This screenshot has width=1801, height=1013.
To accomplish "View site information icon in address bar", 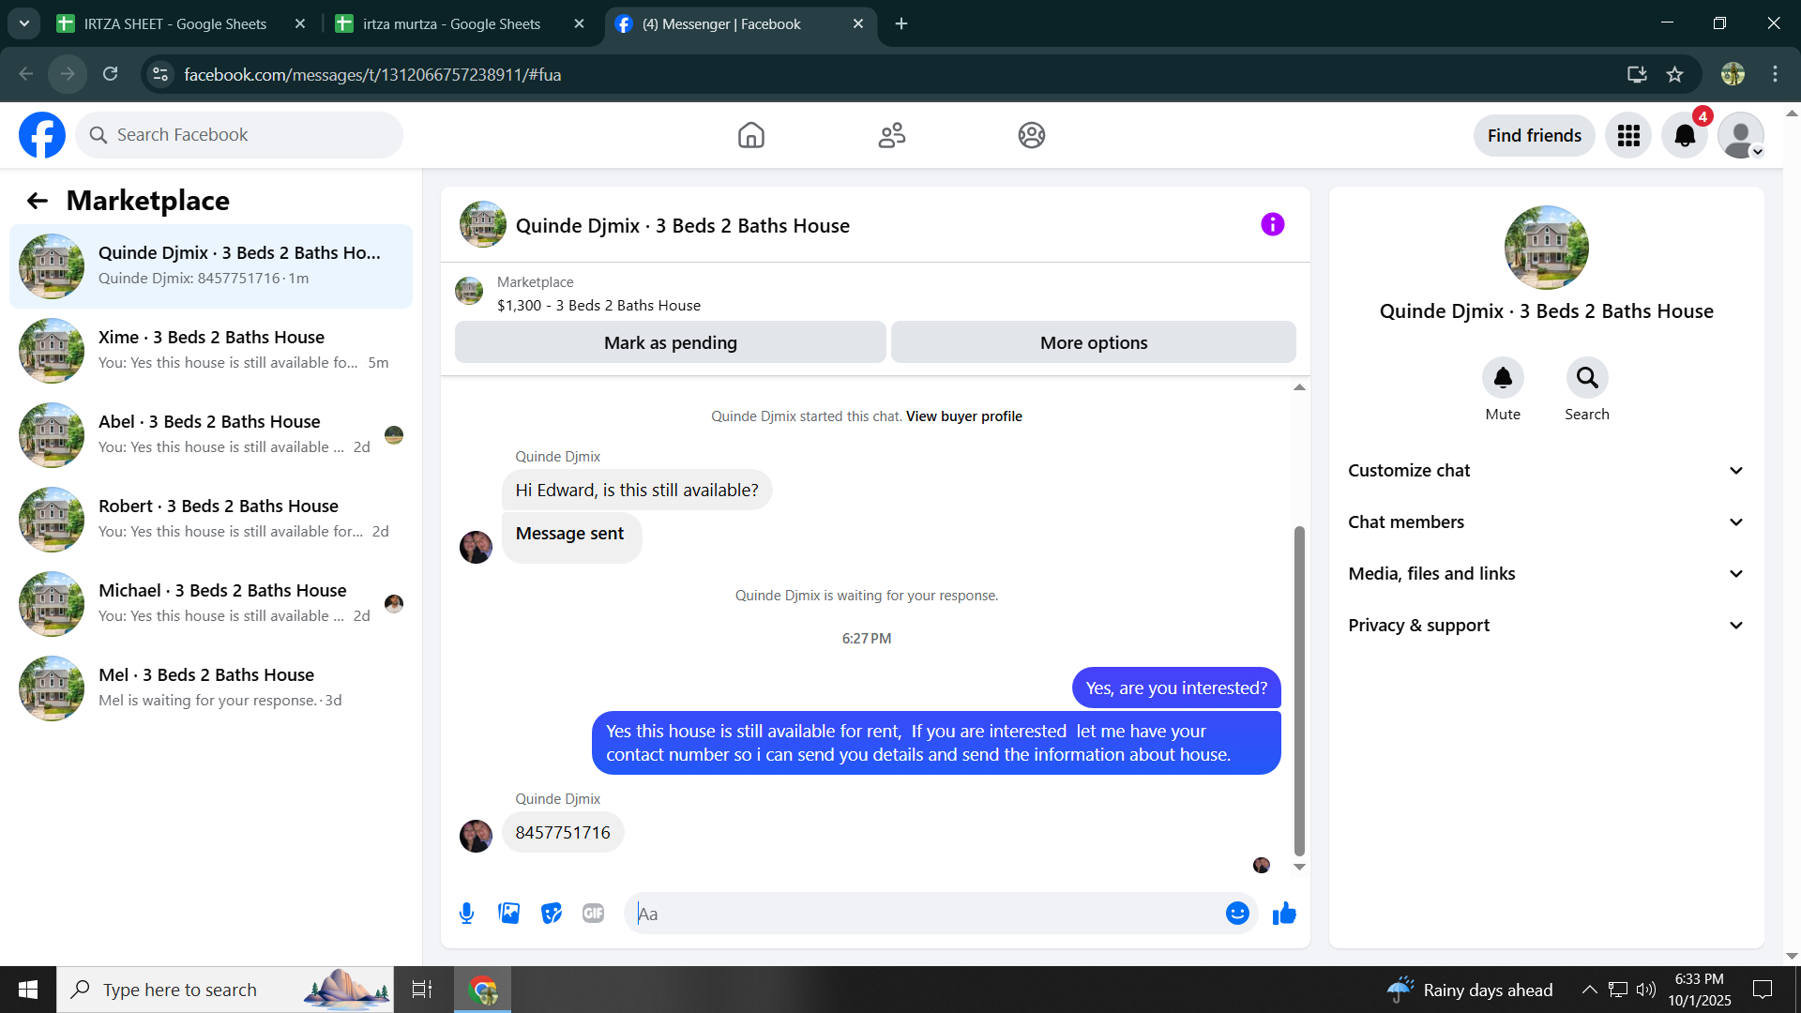I will (x=160, y=74).
